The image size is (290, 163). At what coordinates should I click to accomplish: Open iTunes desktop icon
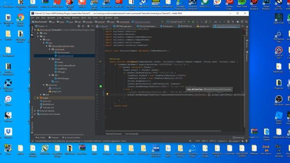[x=8, y=101]
